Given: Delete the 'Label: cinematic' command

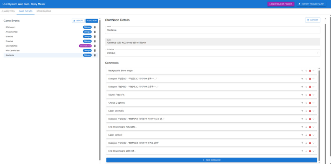Looking at the screenshot, I should 310,111.
